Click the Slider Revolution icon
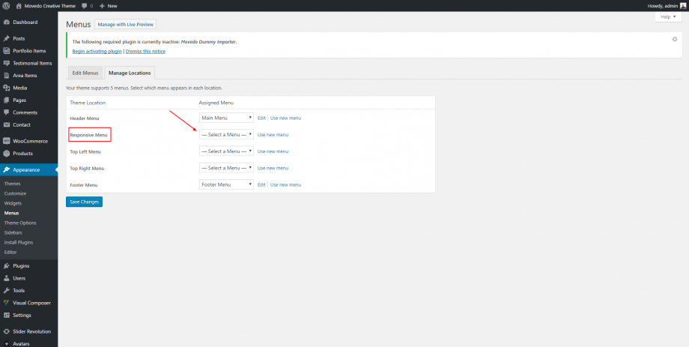The height and width of the screenshot is (347, 689). tap(6, 331)
